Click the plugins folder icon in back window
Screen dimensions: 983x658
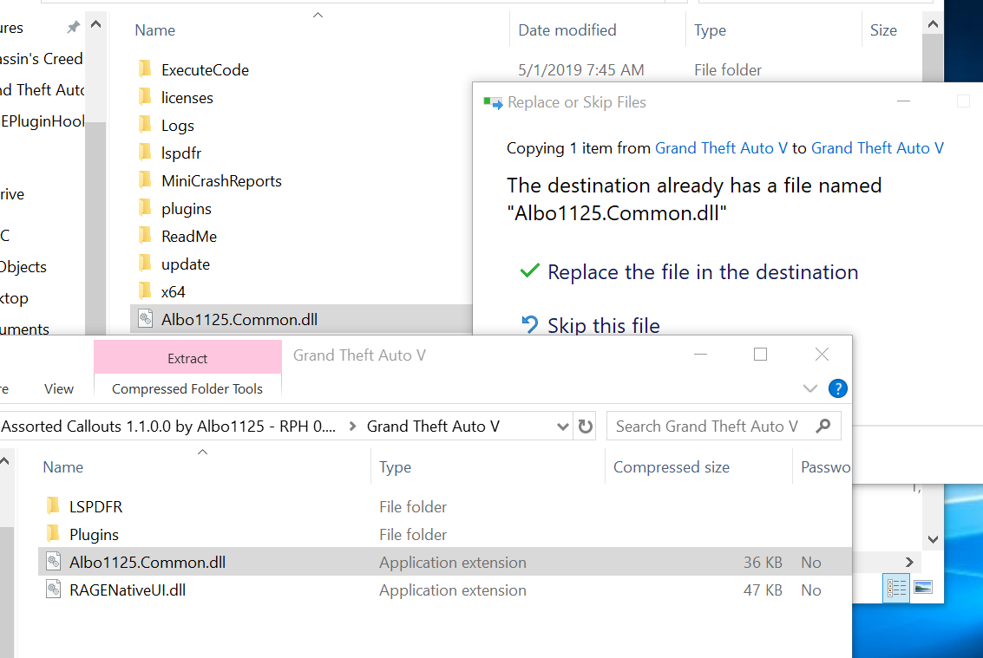click(145, 207)
